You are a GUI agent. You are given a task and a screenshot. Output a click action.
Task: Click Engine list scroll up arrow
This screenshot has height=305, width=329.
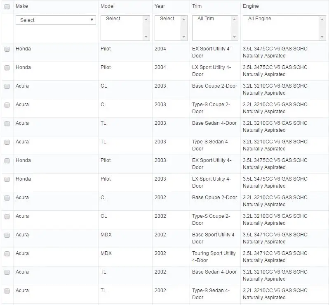[x=322, y=19]
